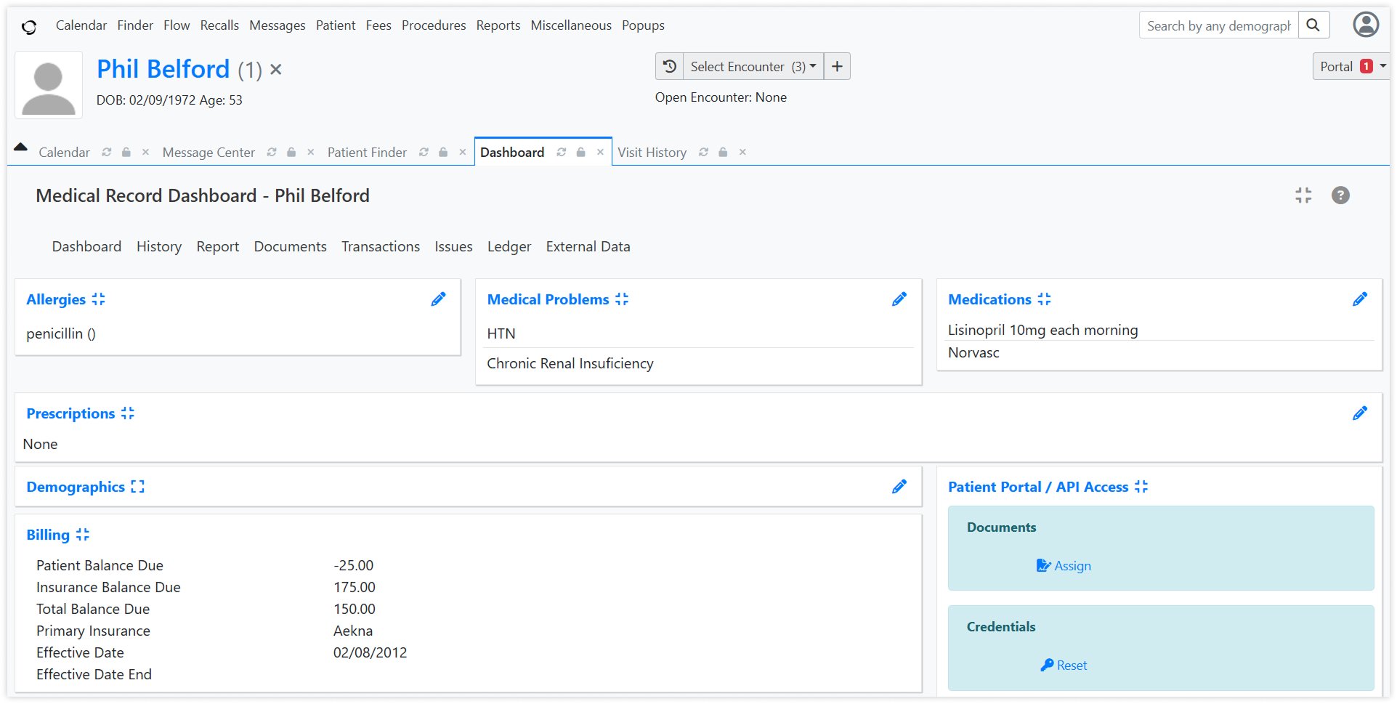Expand the Demographics section
This screenshot has height=704, width=1397.
coord(137,487)
